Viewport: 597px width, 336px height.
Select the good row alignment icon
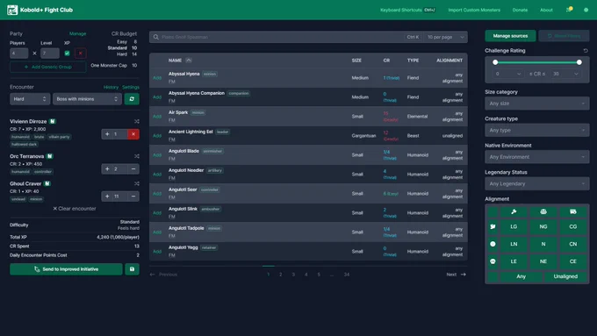(x=493, y=226)
